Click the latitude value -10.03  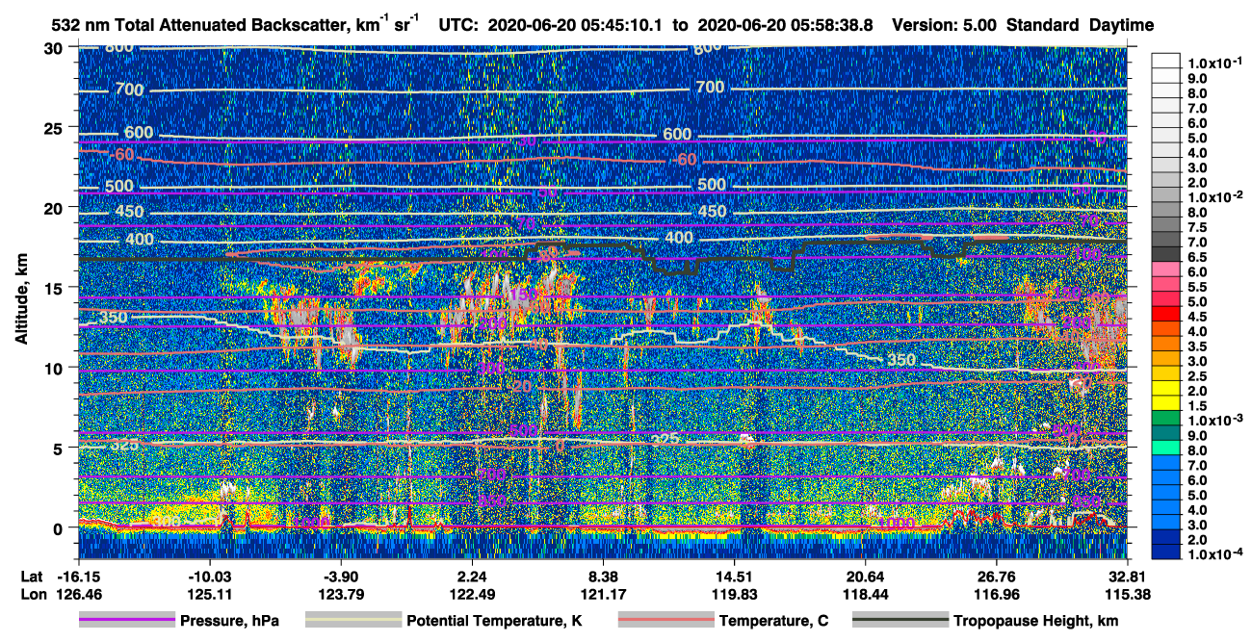point(209,576)
